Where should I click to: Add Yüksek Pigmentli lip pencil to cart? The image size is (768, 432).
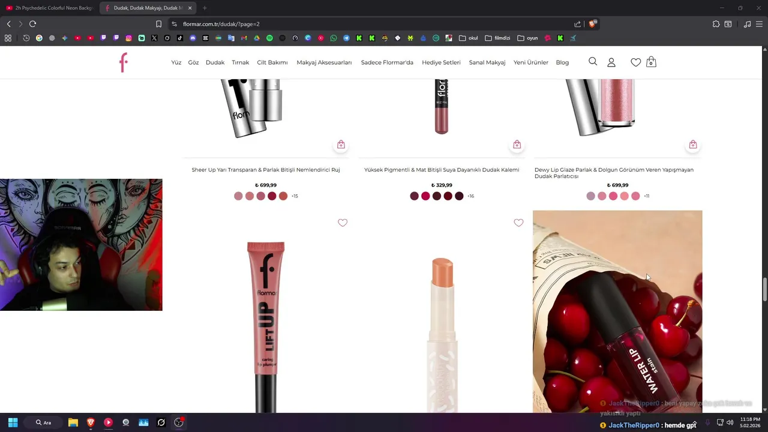coord(517,145)
